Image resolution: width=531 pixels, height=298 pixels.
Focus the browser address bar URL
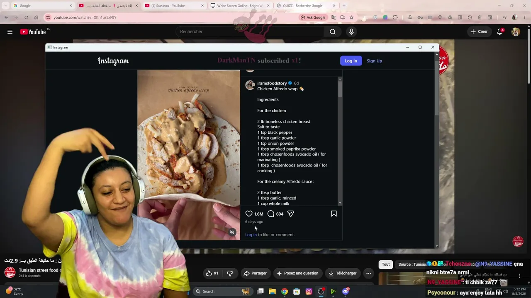click(x=85, y=17)
